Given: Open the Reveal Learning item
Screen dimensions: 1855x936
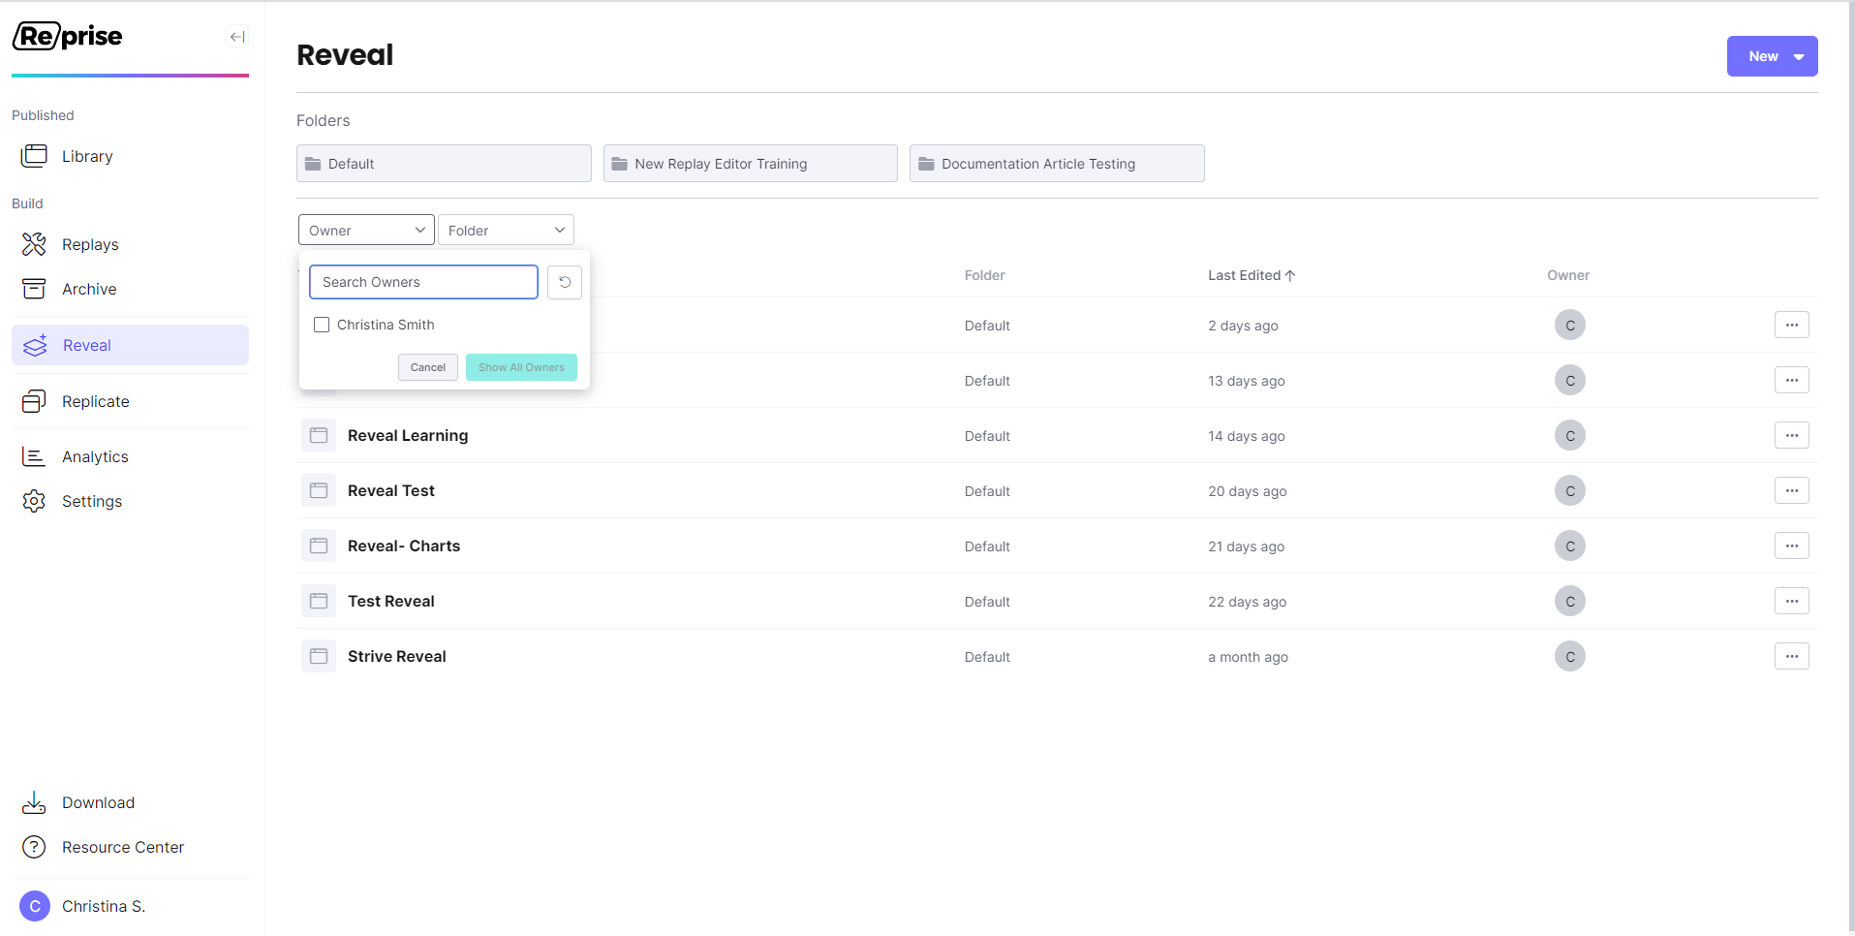Looking at the screenshot, I should pyautogui.click(x=408, y=435).
